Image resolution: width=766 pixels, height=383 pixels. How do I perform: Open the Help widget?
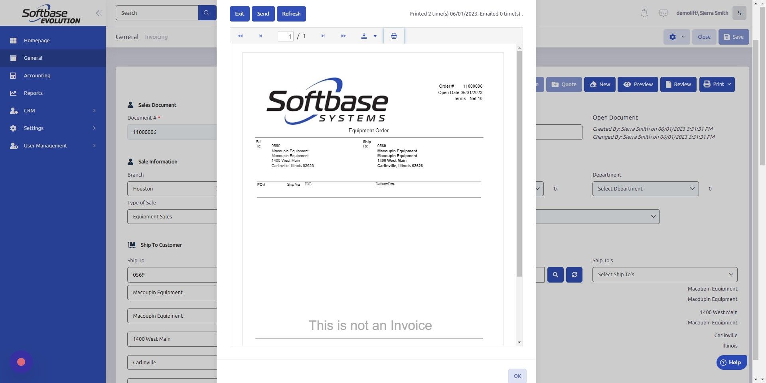tap(731, 363)
